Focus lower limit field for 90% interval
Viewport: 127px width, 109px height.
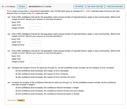(x=35, y=22)
